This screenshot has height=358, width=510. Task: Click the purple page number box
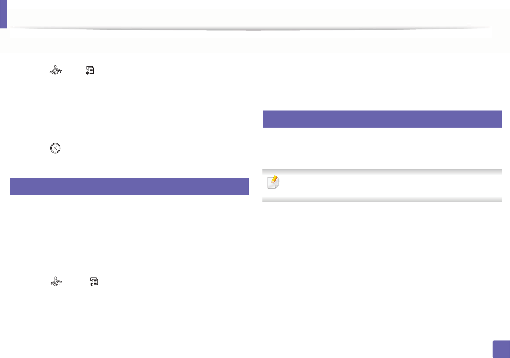(x=501, y=349)
